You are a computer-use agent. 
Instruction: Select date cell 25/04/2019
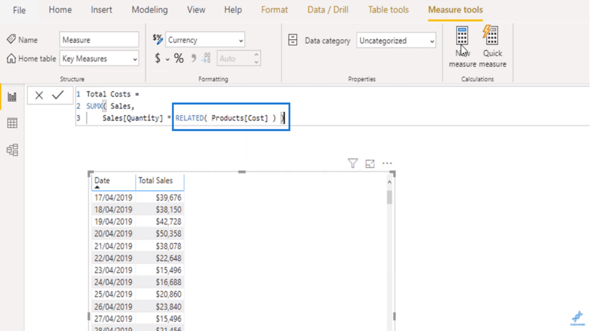pyautogui.click(x=114, y=294)
